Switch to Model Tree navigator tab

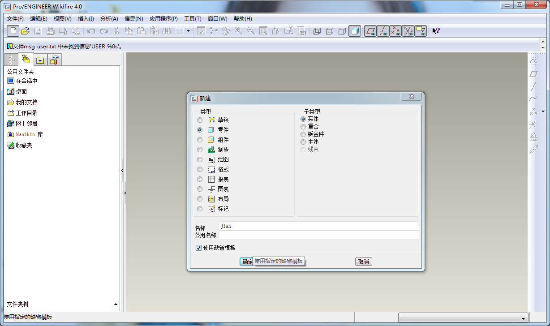tap(11, 60)
